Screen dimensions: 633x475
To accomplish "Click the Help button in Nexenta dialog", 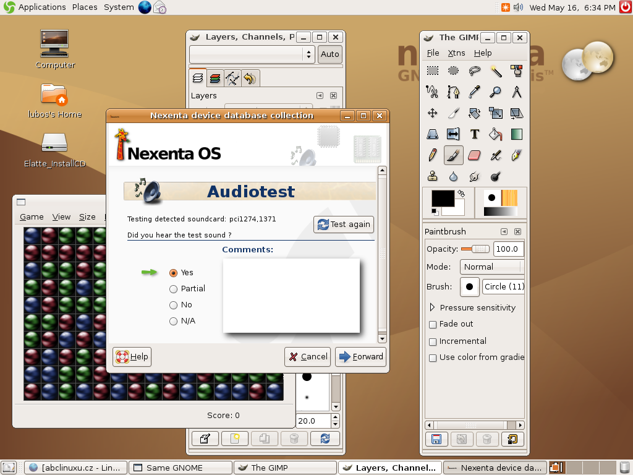I will (132, 357).
